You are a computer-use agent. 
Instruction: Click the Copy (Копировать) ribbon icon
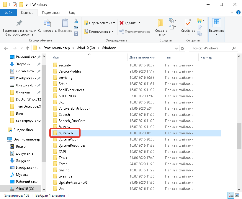click(47, 23)
